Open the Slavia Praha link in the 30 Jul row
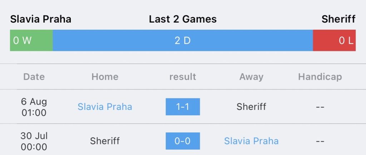 (x=251, y=141)
